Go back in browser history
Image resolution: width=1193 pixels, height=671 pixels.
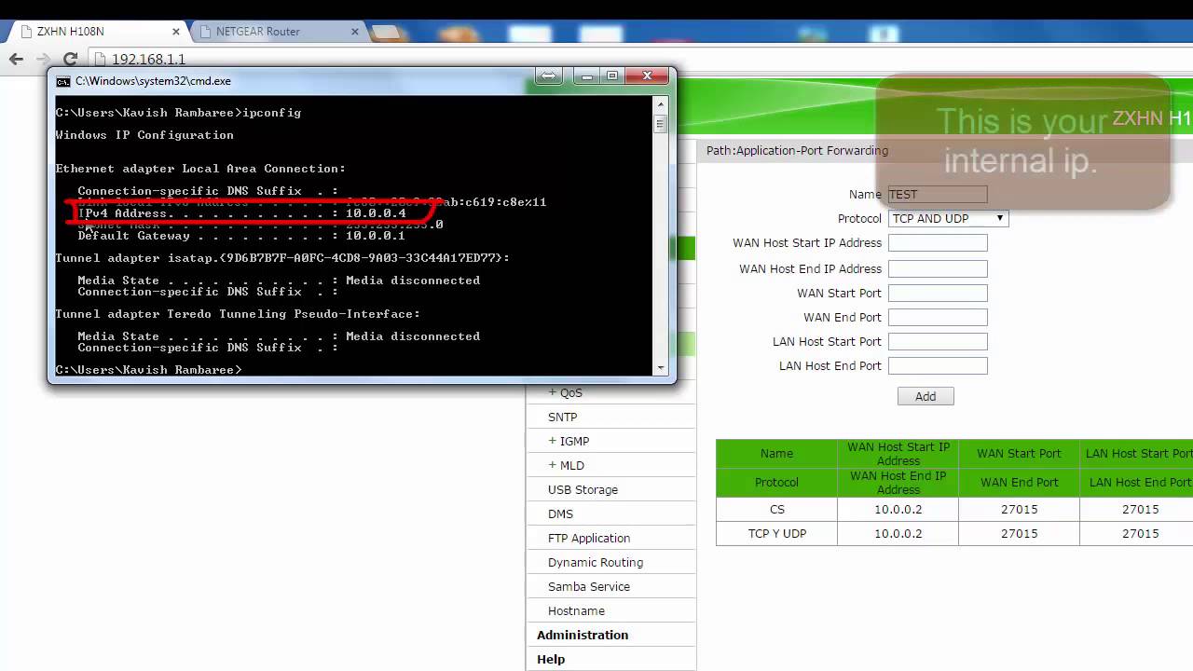coord(16,59)
